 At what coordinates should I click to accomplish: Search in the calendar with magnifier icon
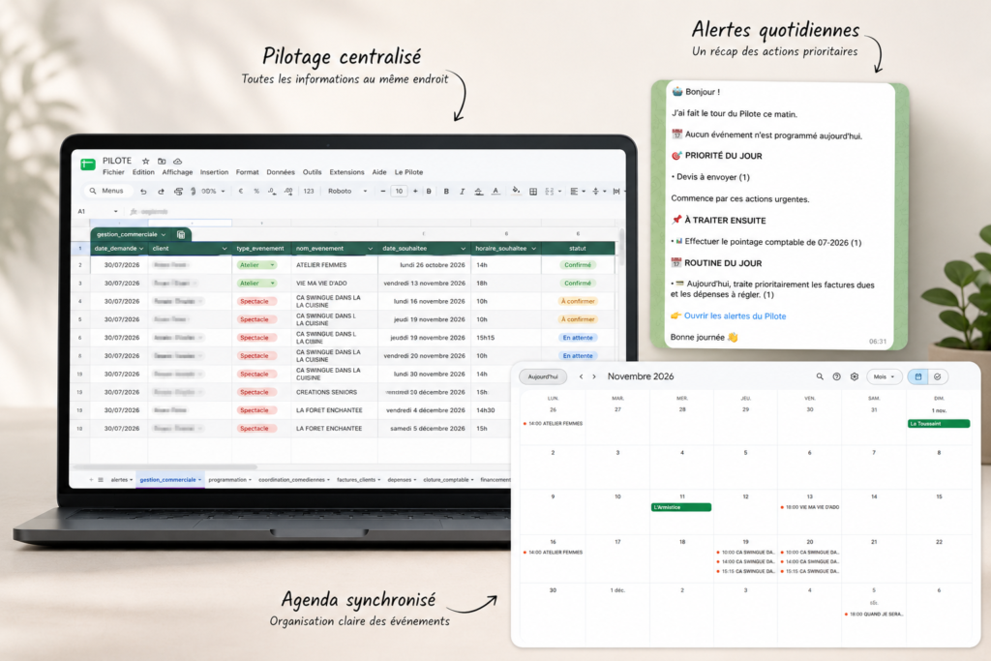(820, 376)
